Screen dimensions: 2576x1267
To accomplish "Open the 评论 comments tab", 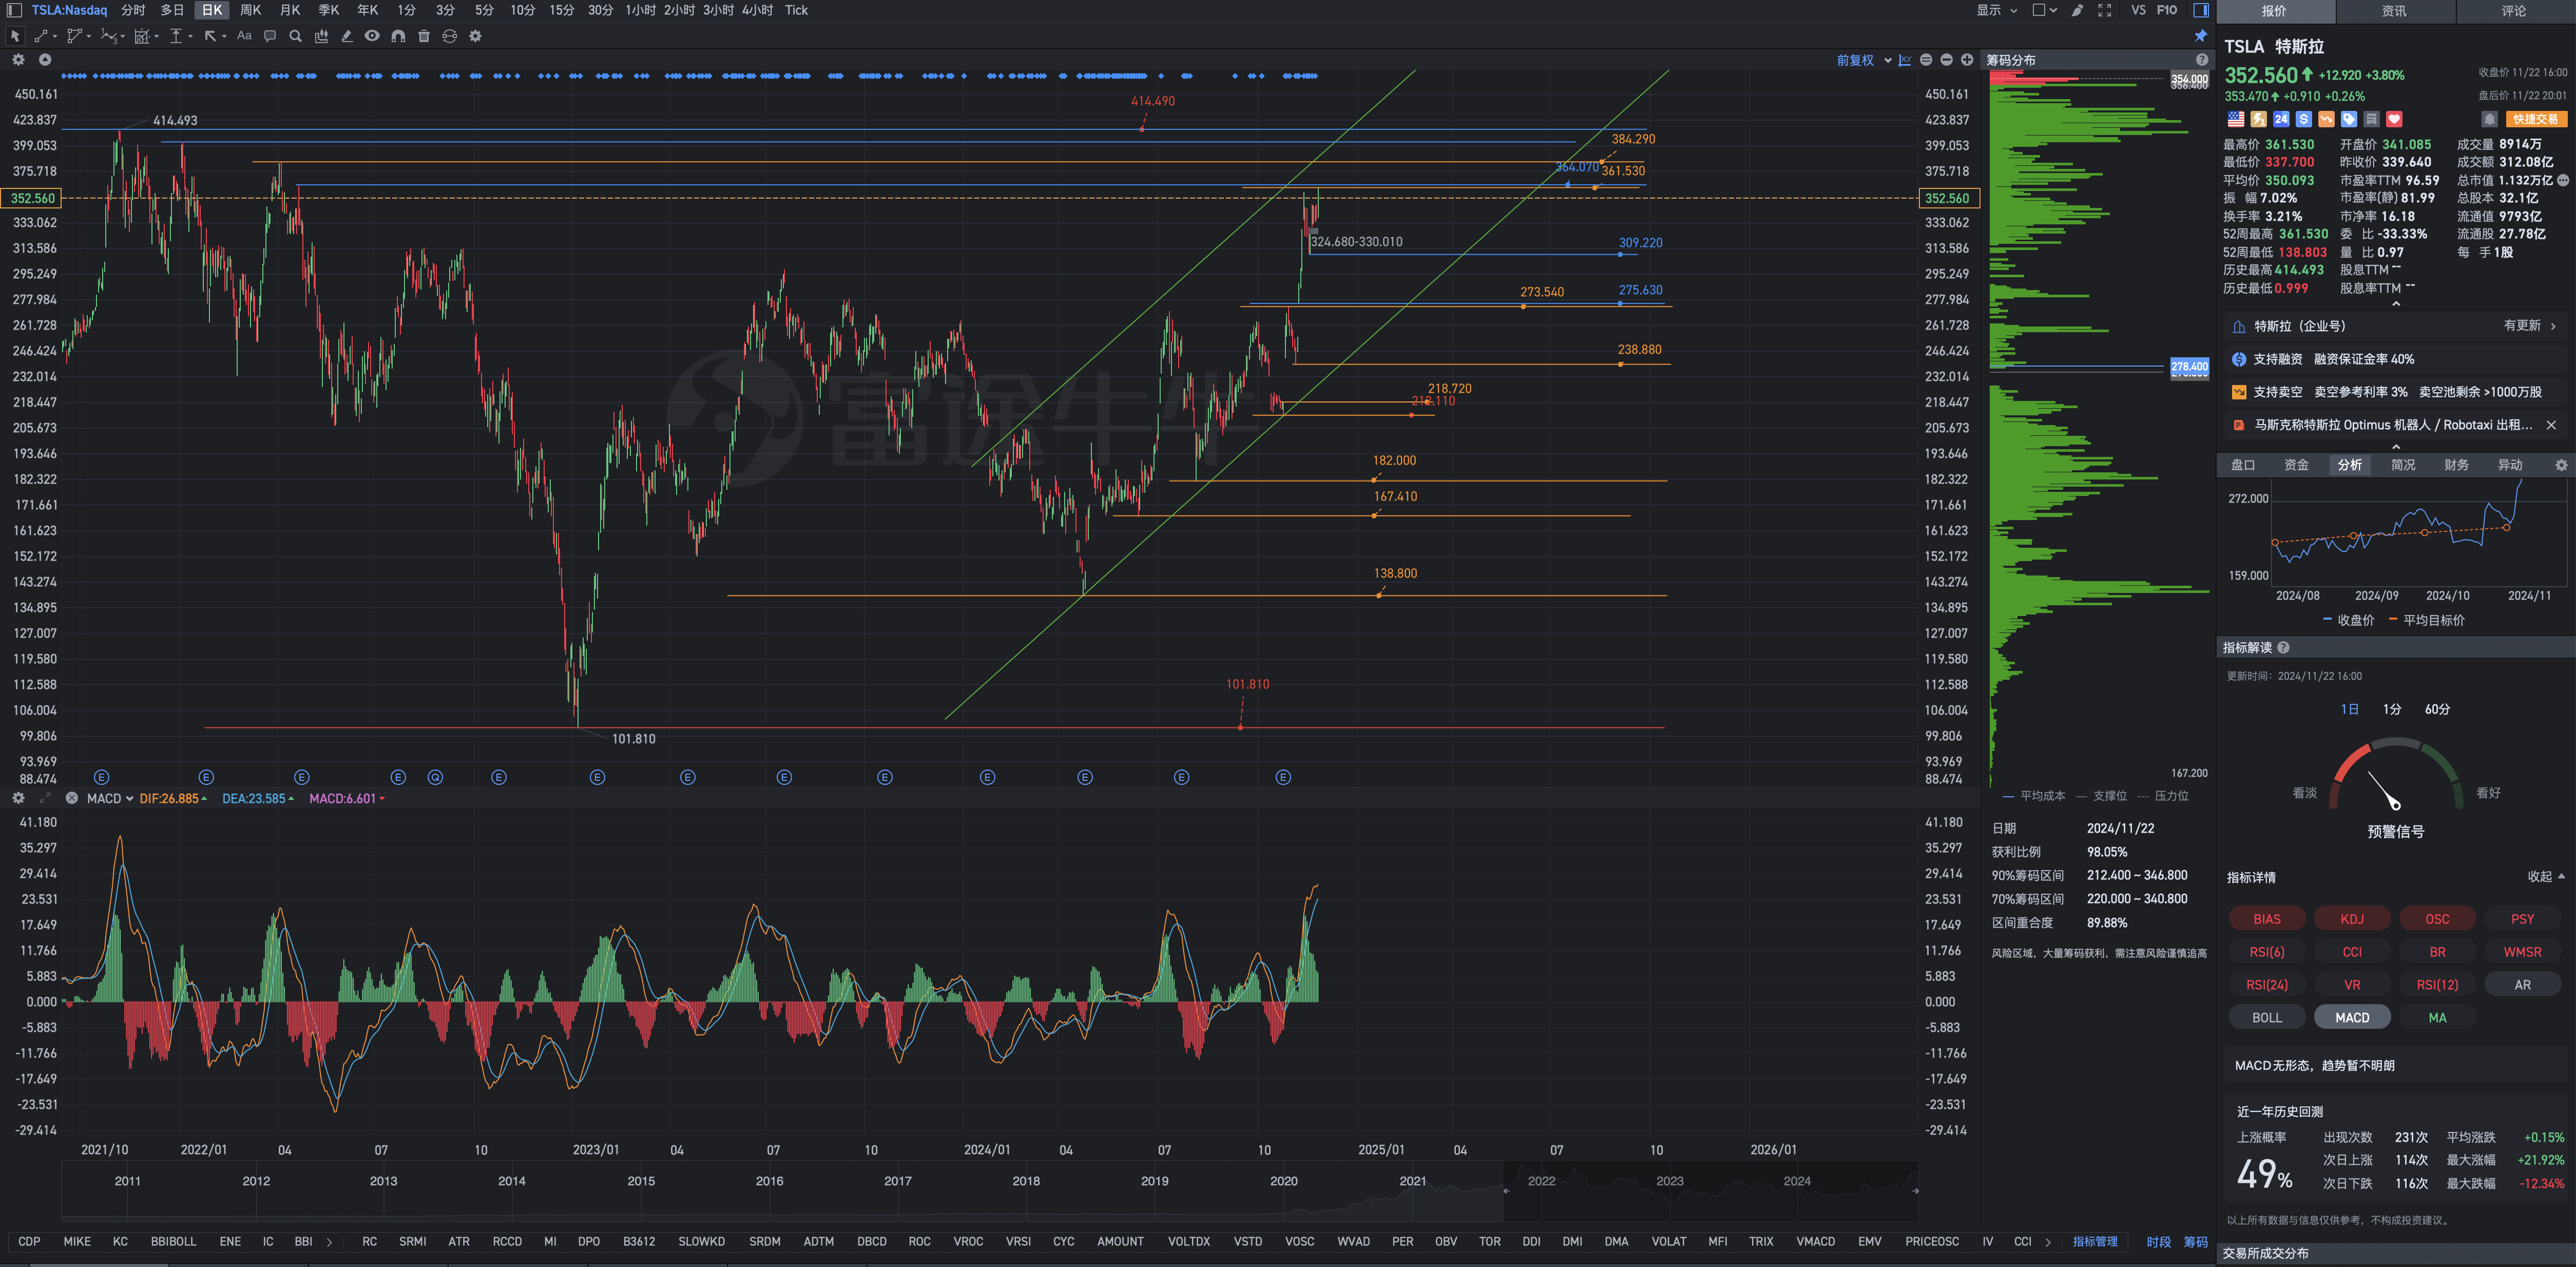I will click(x=2514, y=11).
